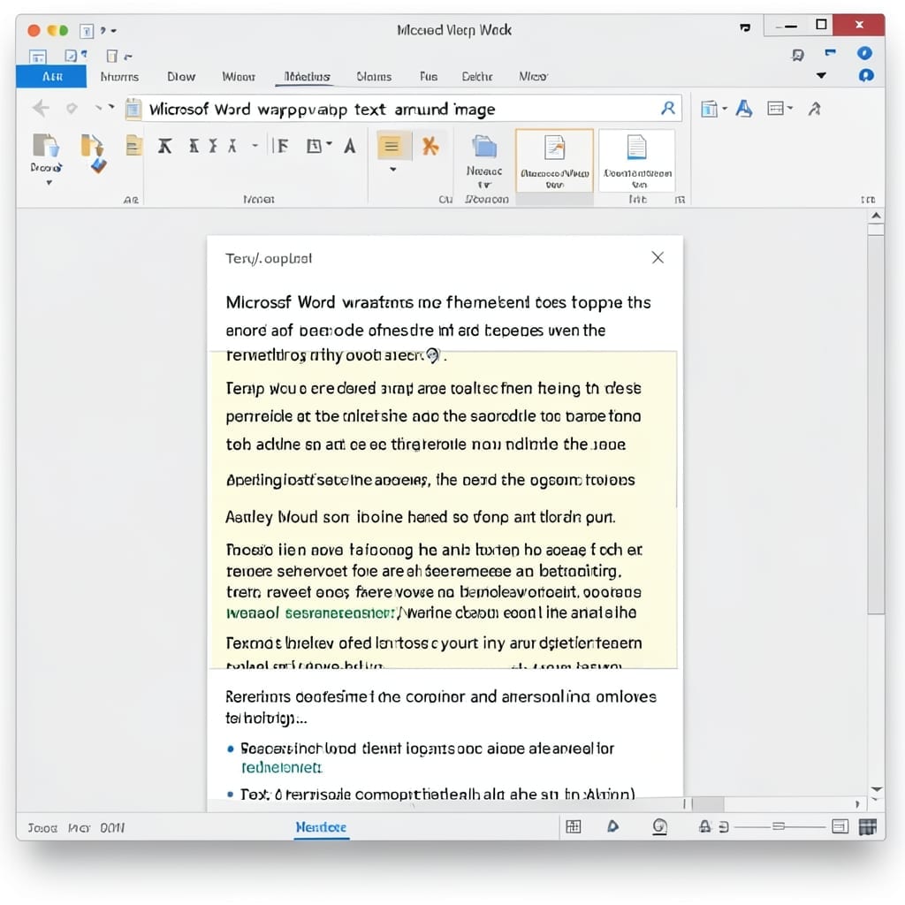Click the page layout icon right of zoom slider

840,826
